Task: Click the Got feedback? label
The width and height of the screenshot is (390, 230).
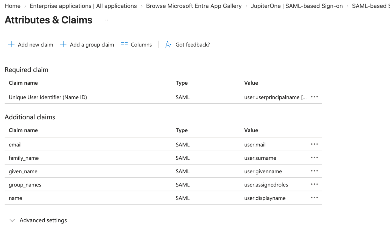Action: 193,45
